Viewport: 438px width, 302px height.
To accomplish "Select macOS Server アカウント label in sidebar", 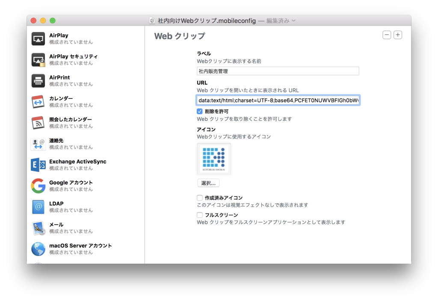I will click(x=80, y=246).
